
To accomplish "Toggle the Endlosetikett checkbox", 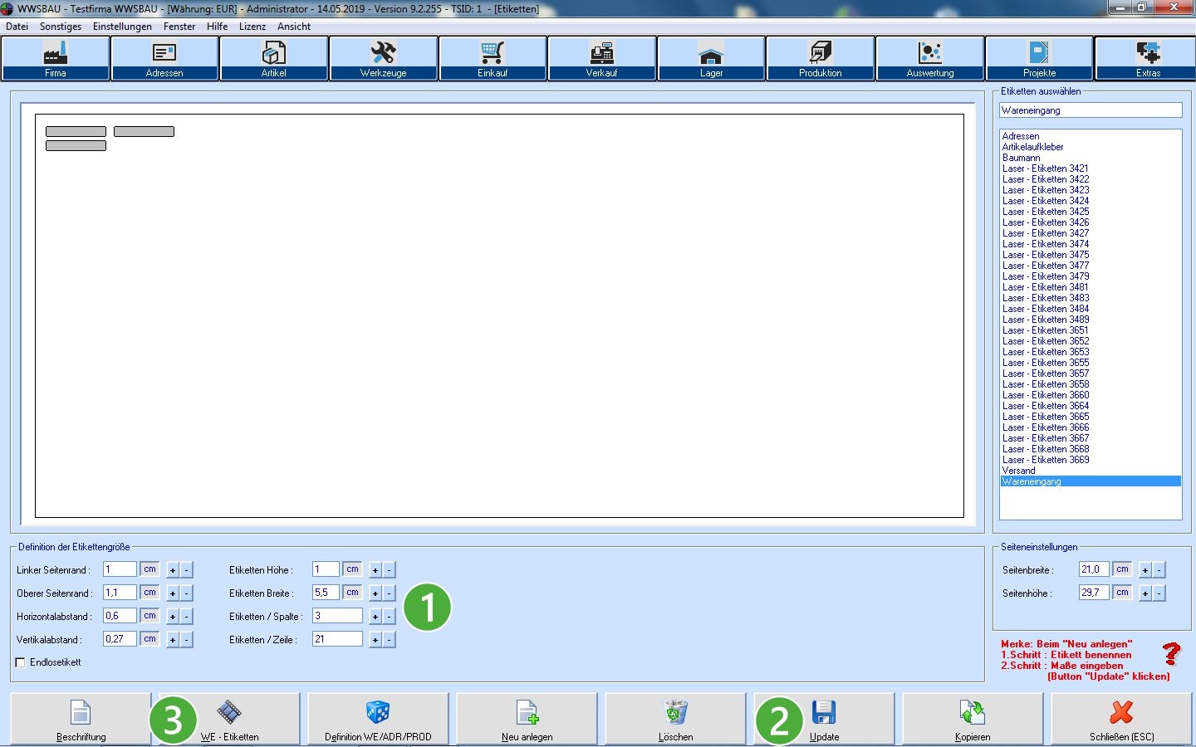I will [x=21, y=662].
